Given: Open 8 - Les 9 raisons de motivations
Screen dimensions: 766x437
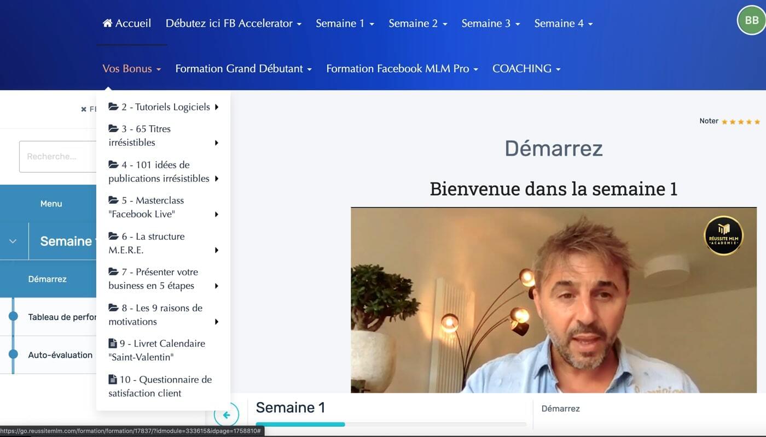Looking at the screenshot, I should point(163,315).
